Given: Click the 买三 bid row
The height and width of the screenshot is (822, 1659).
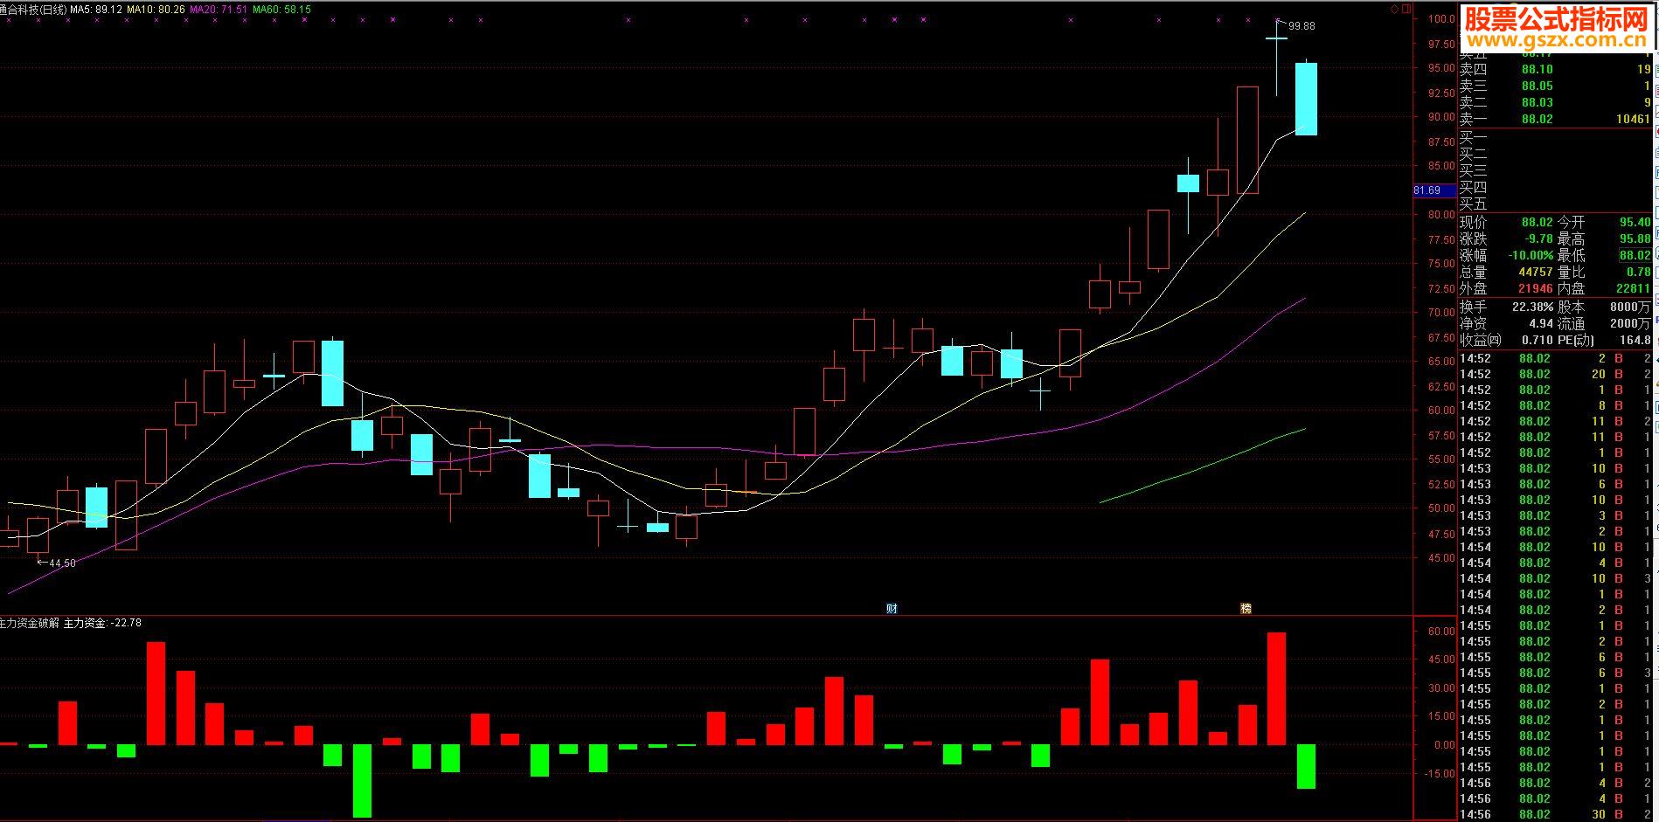Looking at the screenshot, I should point(1555,170).
